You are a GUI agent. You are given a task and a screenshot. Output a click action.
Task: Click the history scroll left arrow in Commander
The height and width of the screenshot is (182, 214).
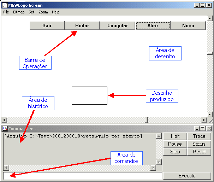pyautogui.click(x=6, y=168)
